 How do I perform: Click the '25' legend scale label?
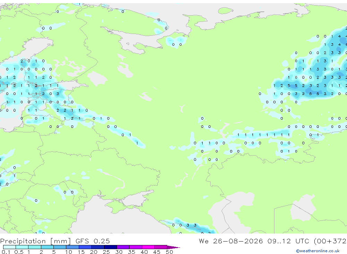coord(107,252)
